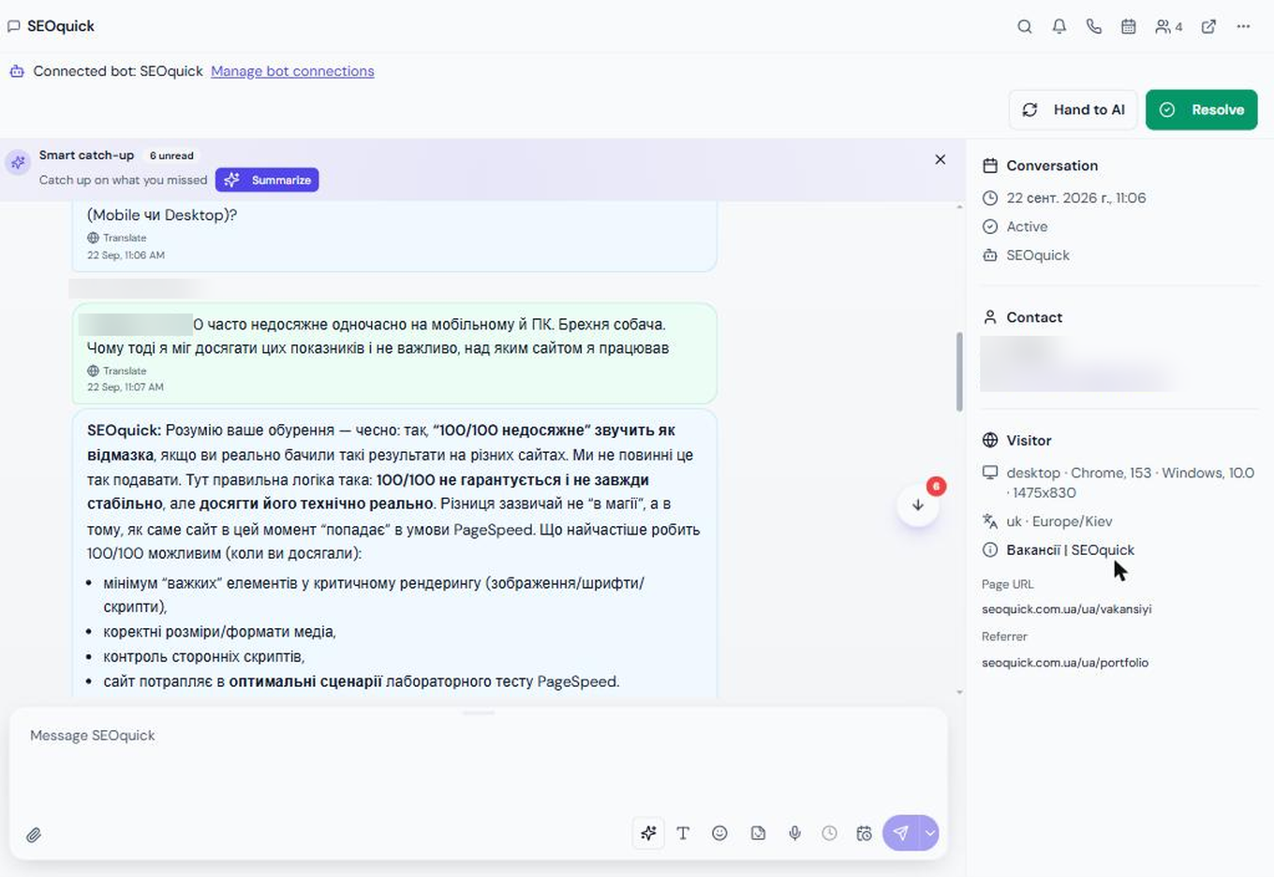Click the desktop Chrome Windows device info

tap(1130, 483)
